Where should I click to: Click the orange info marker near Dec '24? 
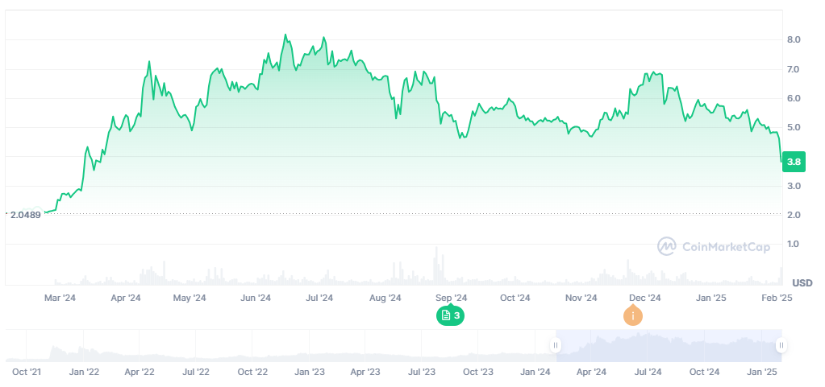pyautogui.click(x=634, y=315)
